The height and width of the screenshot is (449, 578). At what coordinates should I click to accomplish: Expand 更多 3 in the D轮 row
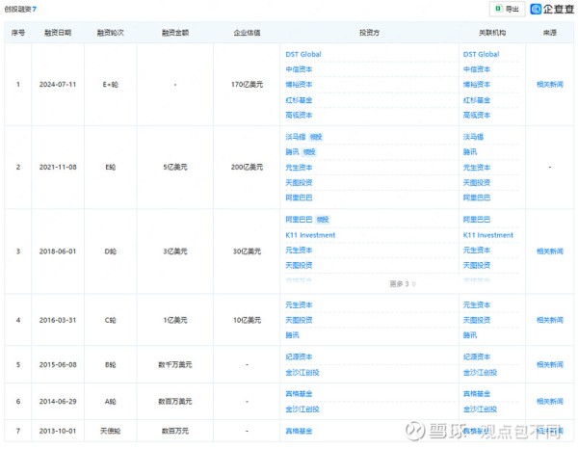pos(402,283)
